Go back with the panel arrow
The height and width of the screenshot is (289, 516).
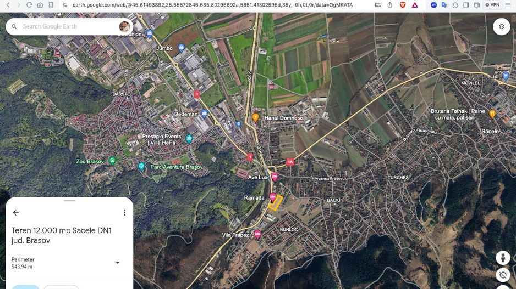(16, 213)
